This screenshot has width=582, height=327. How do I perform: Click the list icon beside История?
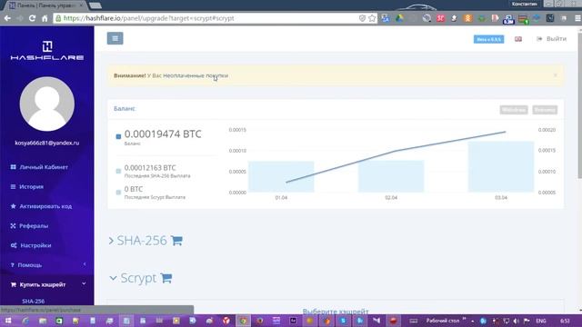coord(14,187)
